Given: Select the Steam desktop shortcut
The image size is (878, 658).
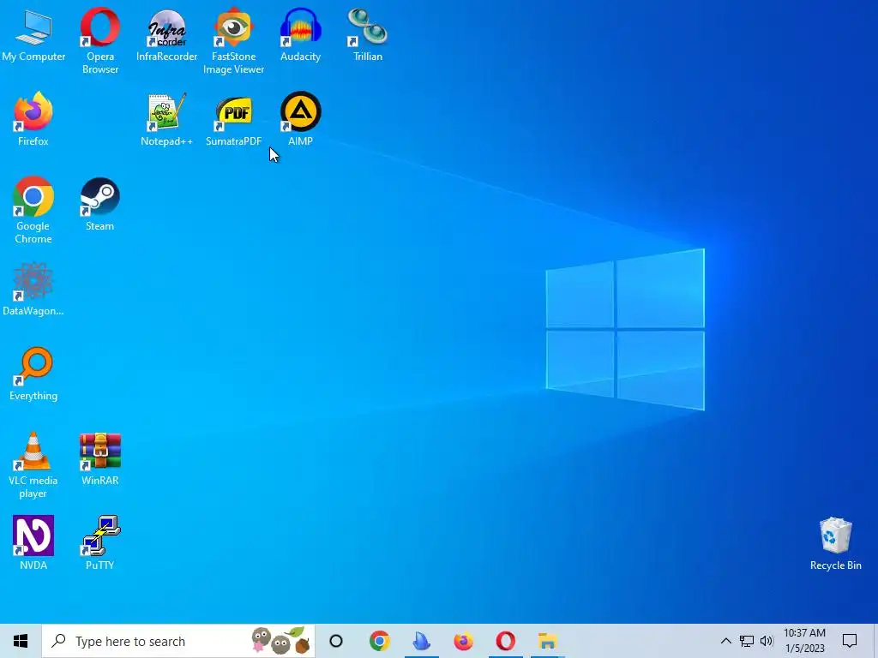Looking at the screenshot, I should pos(100,205).
